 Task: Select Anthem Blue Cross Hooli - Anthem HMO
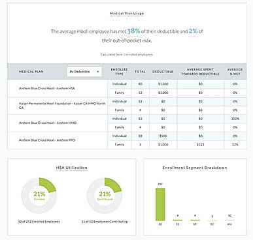48,123
